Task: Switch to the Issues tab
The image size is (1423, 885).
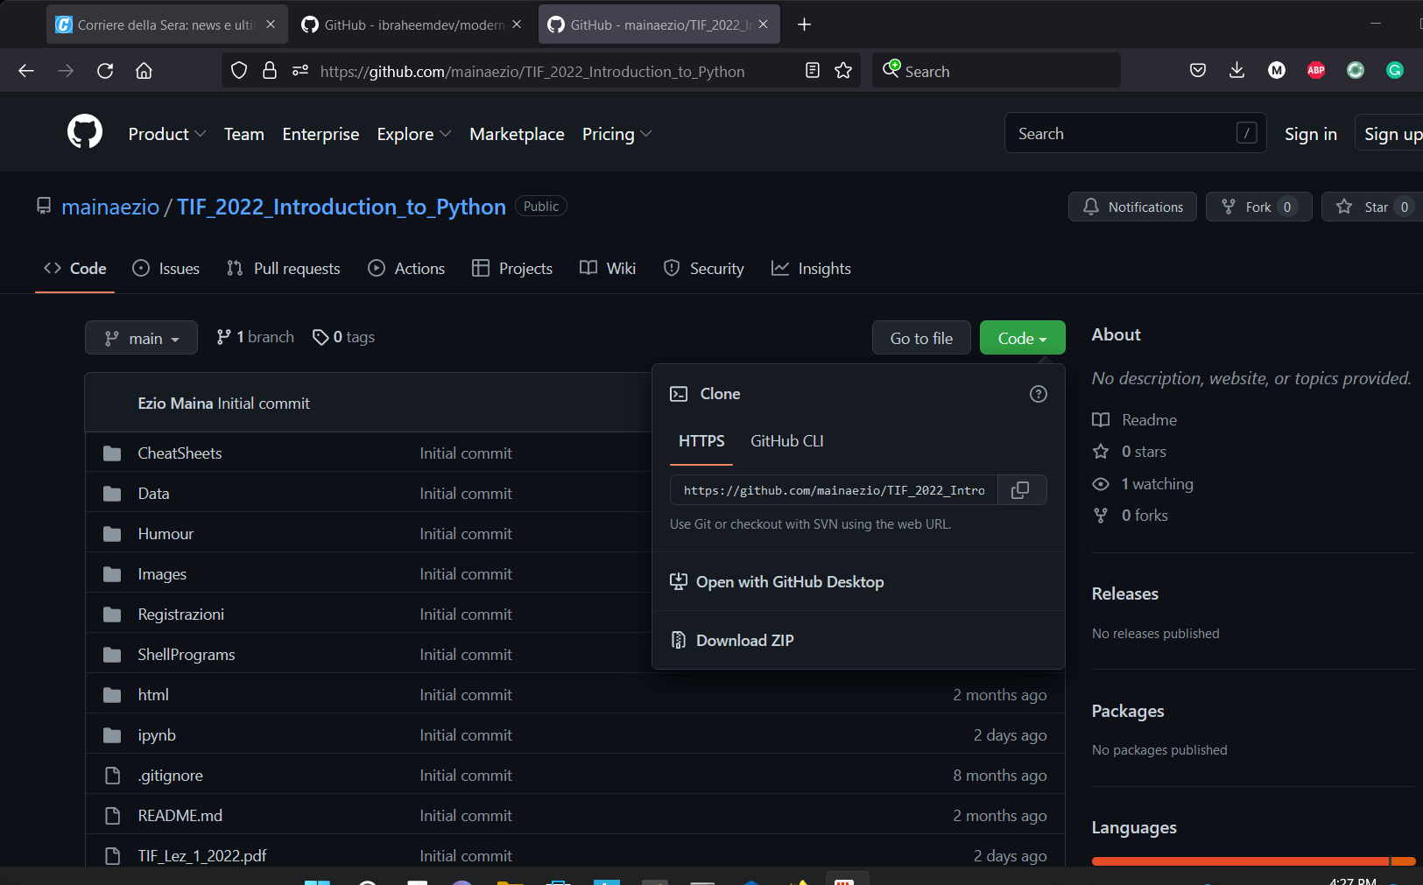Action: coord(166,269)
